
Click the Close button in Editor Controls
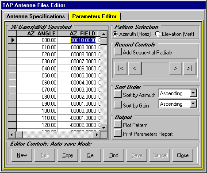click(183, 155)
